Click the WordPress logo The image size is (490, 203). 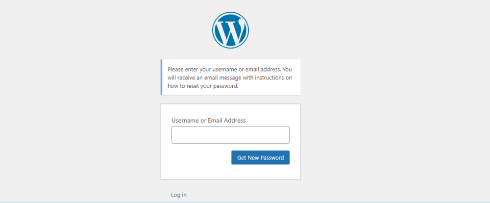point(230,29)
